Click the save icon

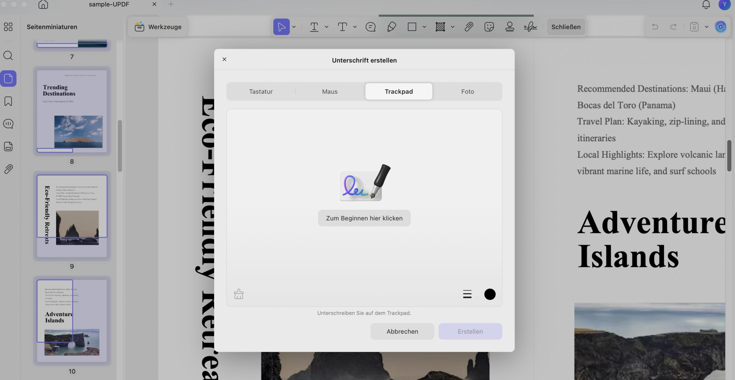(x=694, y=27)
